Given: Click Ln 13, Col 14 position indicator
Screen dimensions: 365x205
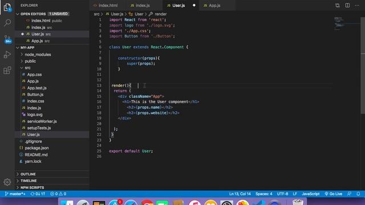Looking at the screenshot, I should 240,194.
